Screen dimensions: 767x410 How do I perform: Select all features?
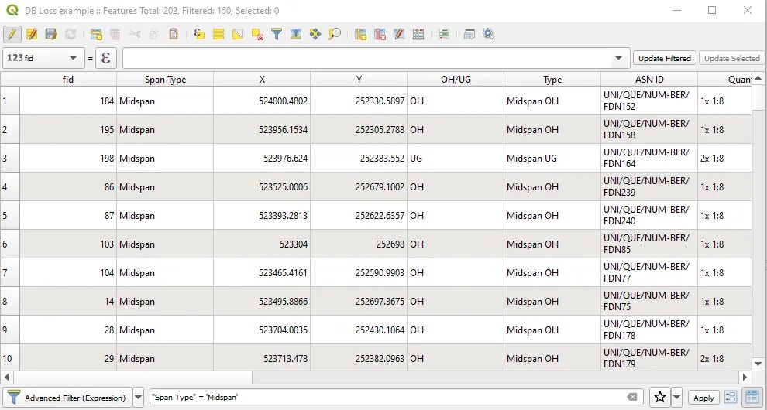218,34
